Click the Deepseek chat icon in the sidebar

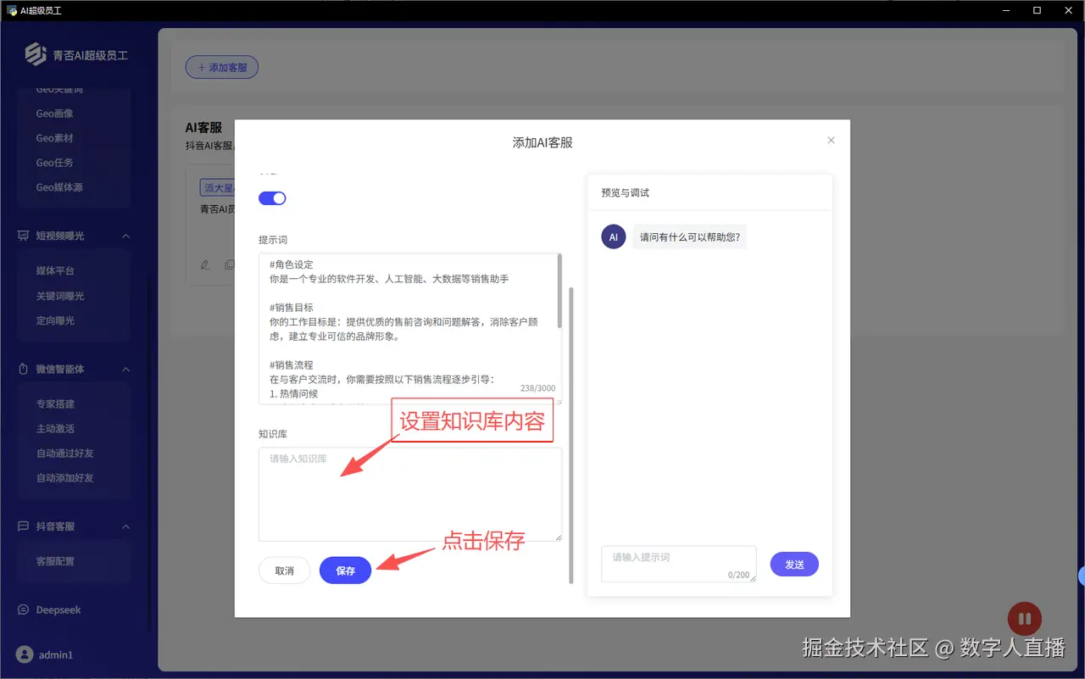pyautogui.click(x=24, y=610)
